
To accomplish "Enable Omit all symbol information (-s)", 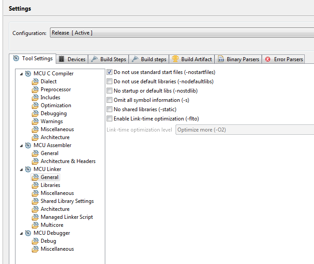I will pyautogui.click(x=109, y=100).
